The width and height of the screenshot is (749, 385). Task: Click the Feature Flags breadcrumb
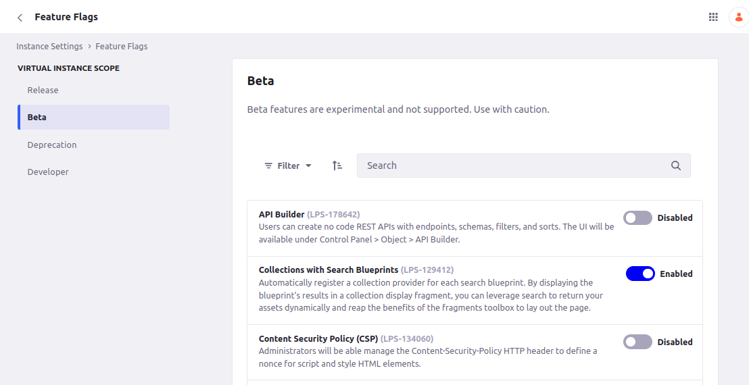[x=121, y=47]
